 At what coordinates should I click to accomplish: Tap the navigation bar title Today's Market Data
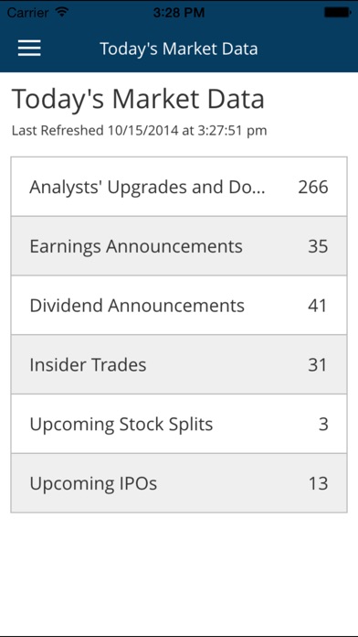tap(179, 49)
